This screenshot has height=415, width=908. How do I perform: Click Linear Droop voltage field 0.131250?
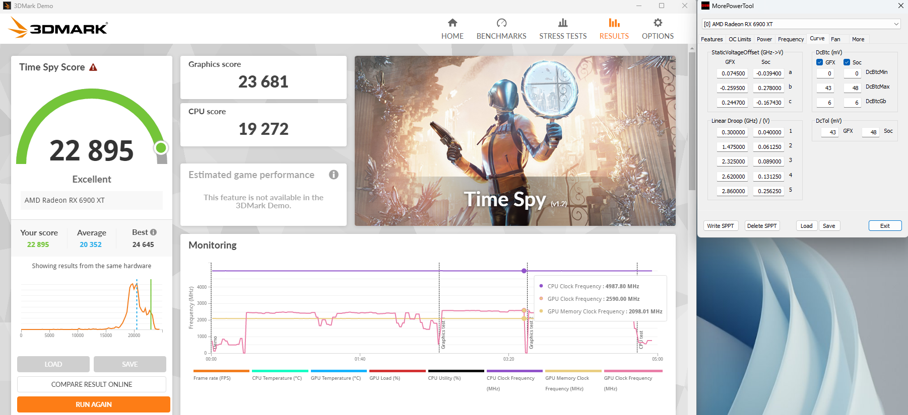click(768, 177)
